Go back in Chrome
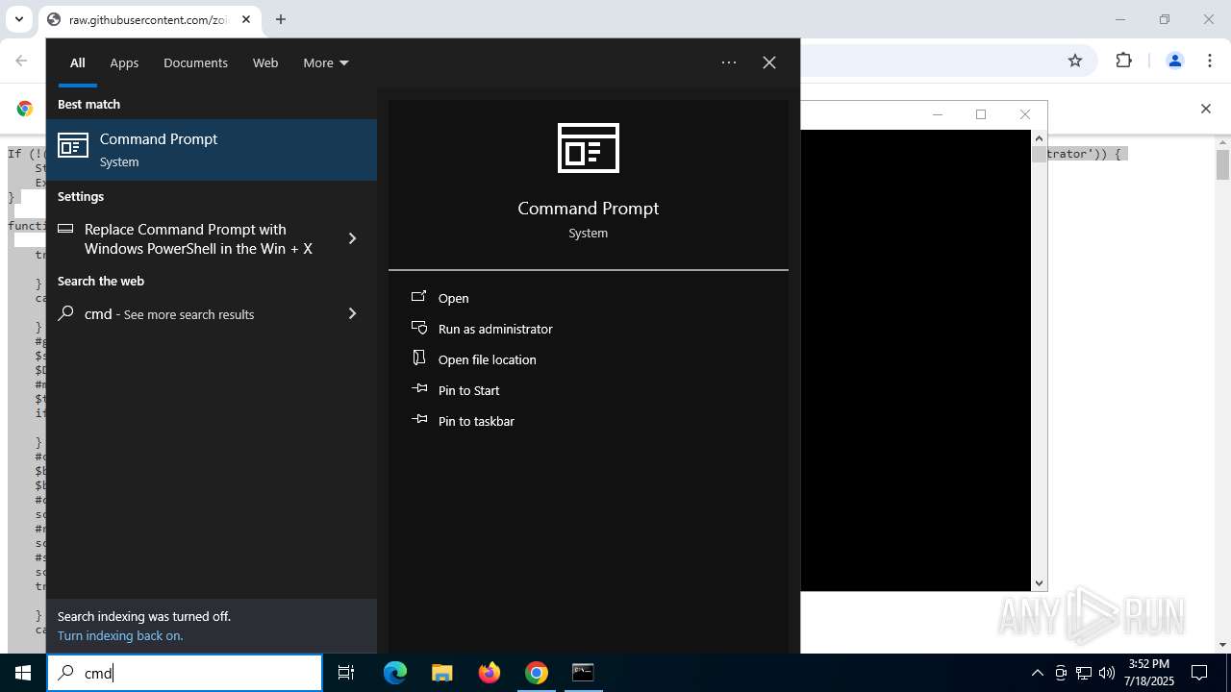1231x692 pixels. (x=21, y=61)
